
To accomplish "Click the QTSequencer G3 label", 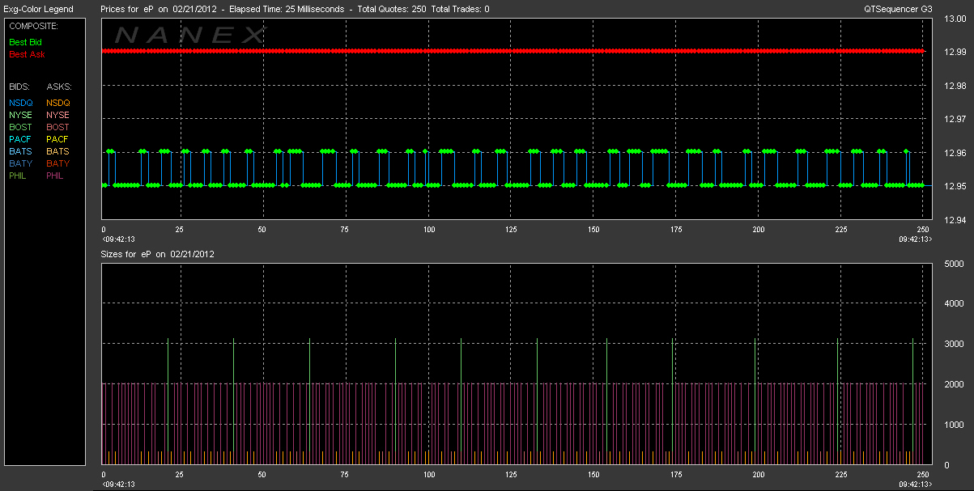I will (898, 9).
